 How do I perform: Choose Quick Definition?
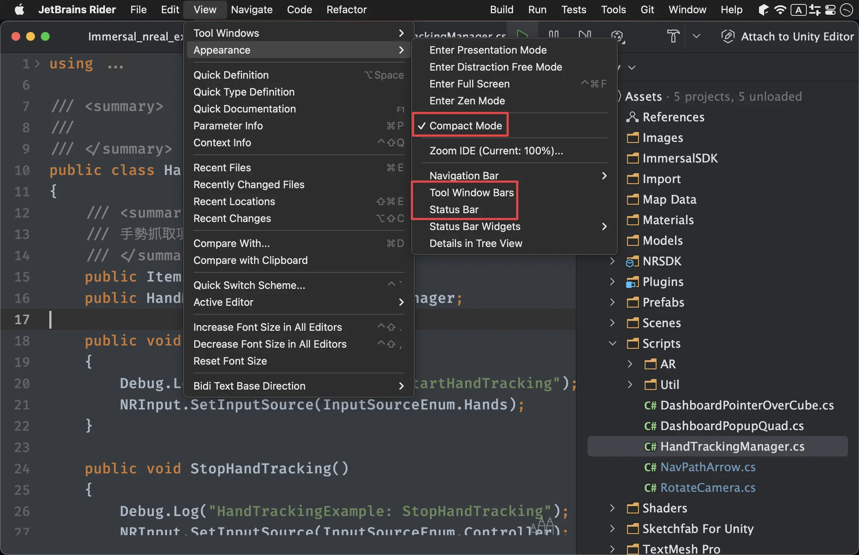coord(299,75)
